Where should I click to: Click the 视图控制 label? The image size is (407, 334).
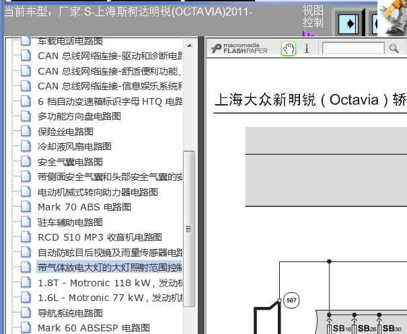(313, 17)
